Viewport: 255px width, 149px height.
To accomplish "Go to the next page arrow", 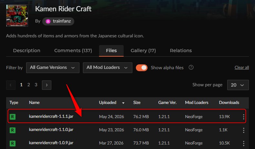I will pos(47,85).
